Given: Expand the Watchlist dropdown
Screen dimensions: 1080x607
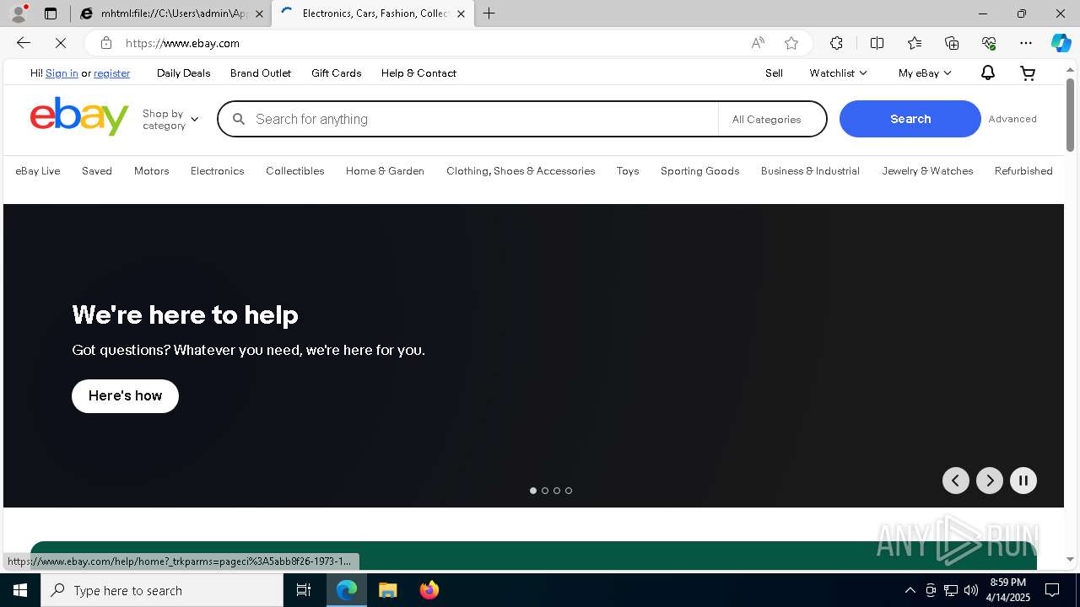Looking at the screenshot, I should (x=838, y=73).
